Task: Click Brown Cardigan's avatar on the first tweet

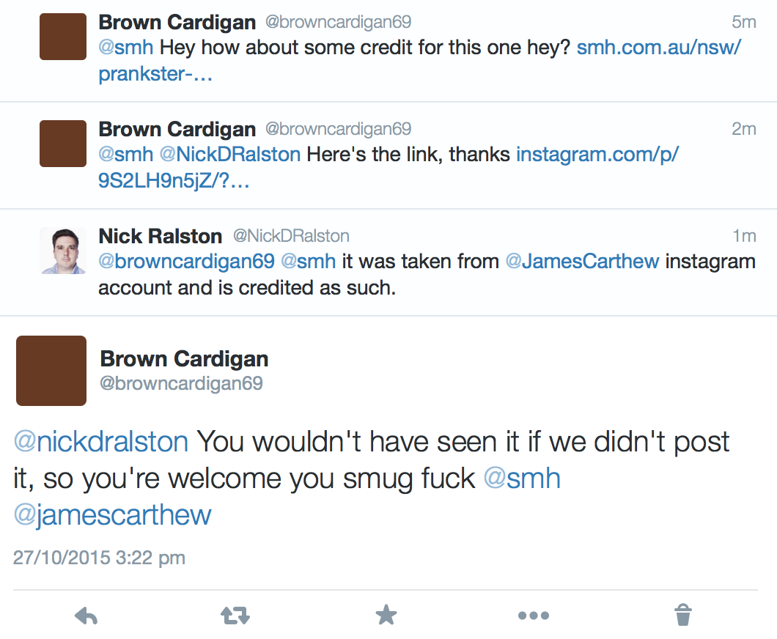Action: (x=63, y=37)
